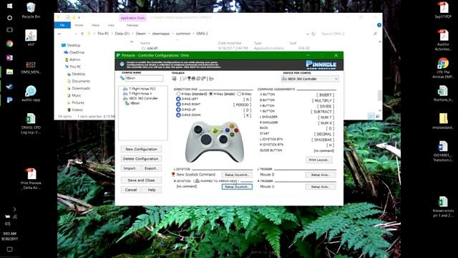Screen dimensions: 458x258
Task: Open the Share tab in the Explorer ribbon
Action: (95, 25)
